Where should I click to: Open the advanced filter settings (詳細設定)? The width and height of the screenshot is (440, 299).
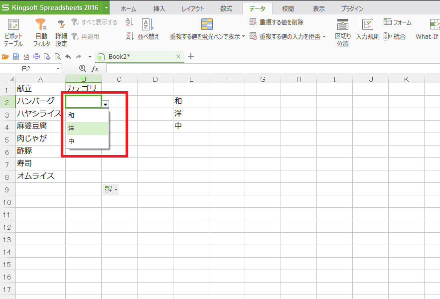61,32
